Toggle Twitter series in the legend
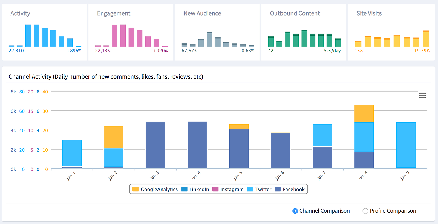 [x=259, y=189]
